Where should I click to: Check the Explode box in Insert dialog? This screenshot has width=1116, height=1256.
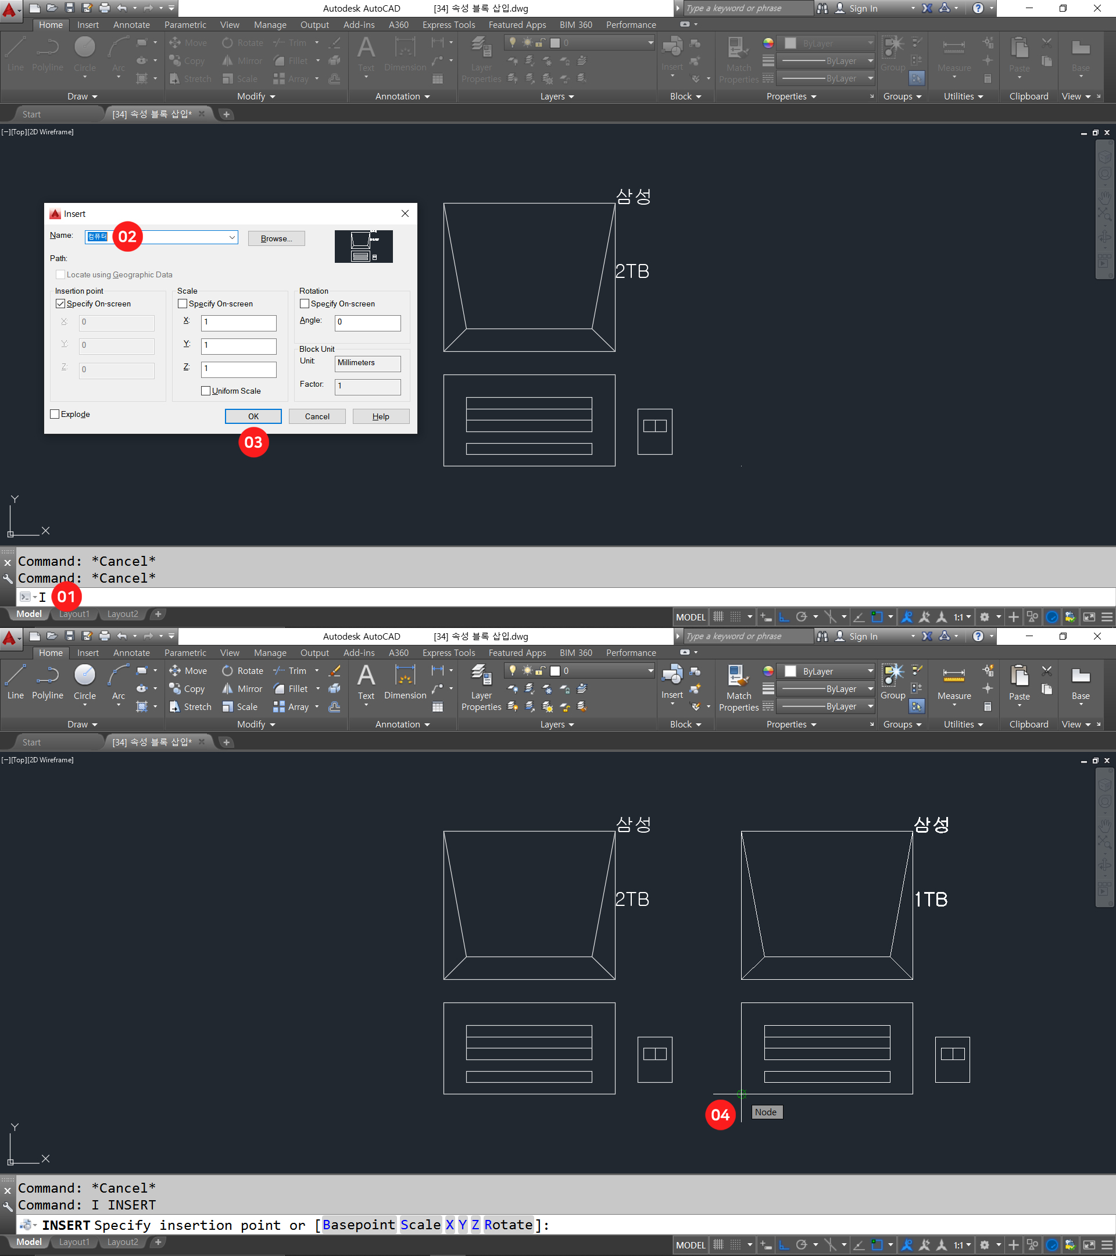pos(55,415)
